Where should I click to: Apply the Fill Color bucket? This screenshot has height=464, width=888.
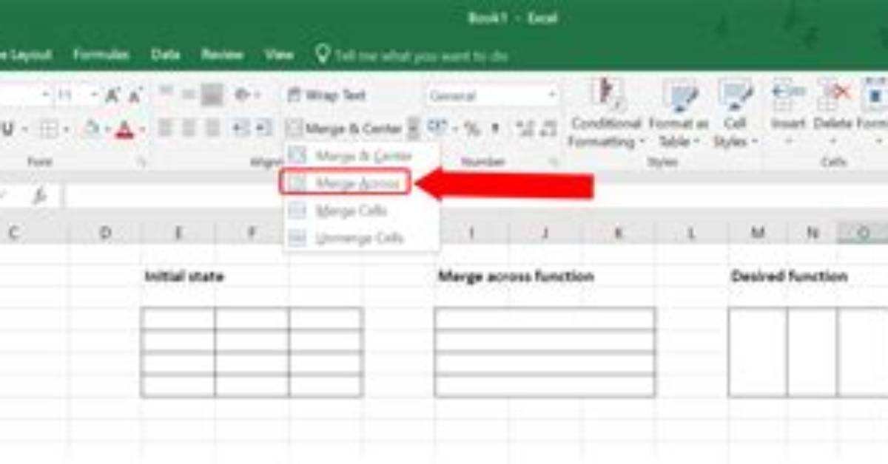[x=91, y=129]
